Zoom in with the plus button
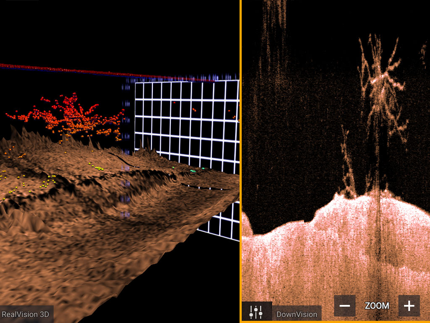430x323 pixels. 409,306
